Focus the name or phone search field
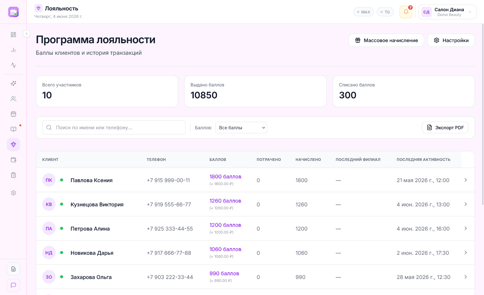The image size is (484, 295). [x=114, y=127]
